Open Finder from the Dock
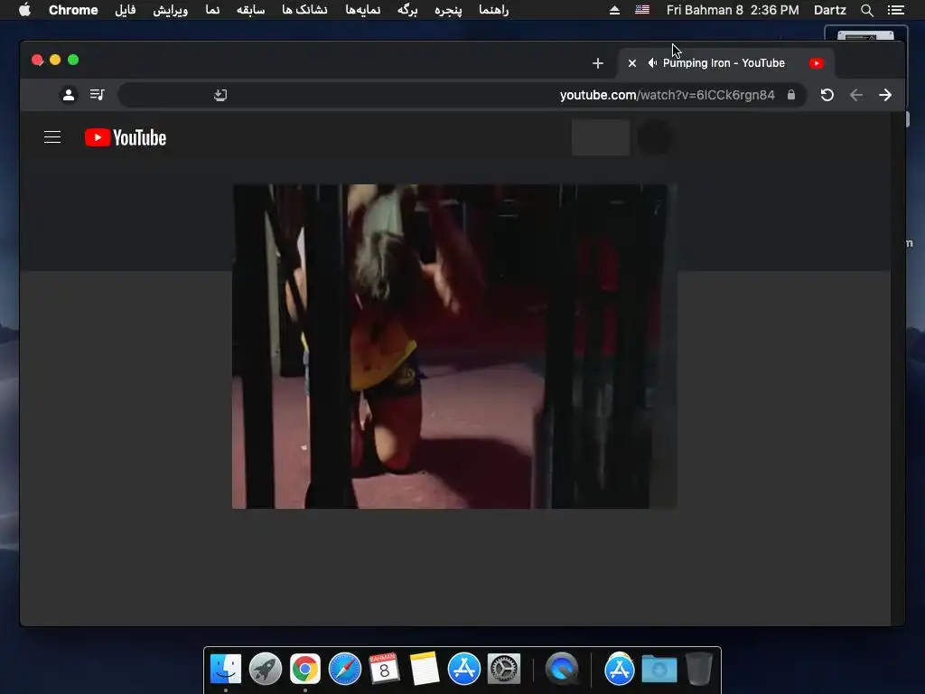 tap(225, 669)
